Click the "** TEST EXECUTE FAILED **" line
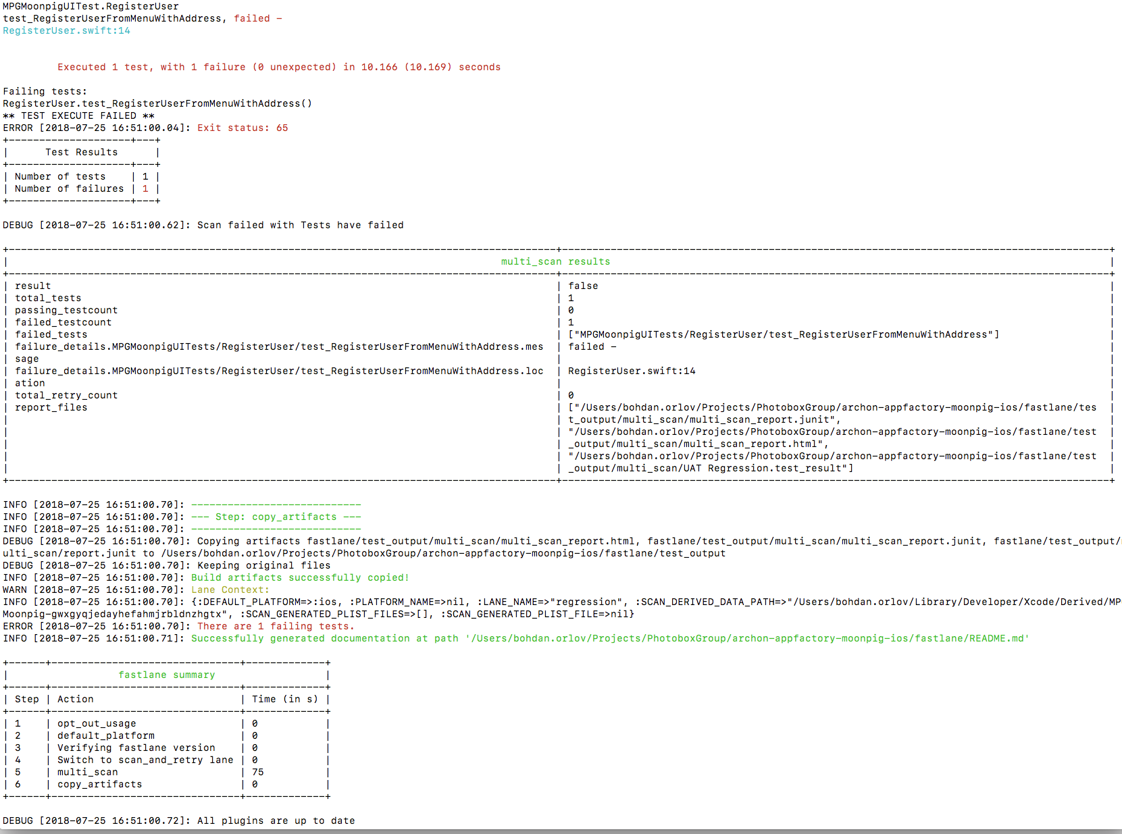This screenshot has height=834, width=1122. [x=78, y=115]
